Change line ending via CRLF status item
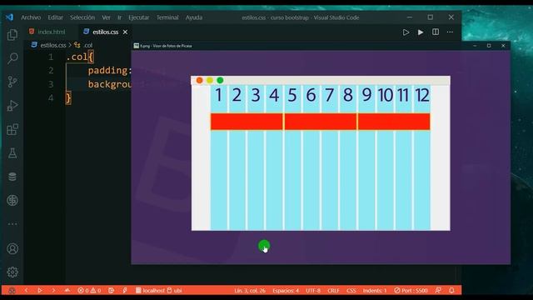This screenshot has height=300, width=533. click(333, 291)
